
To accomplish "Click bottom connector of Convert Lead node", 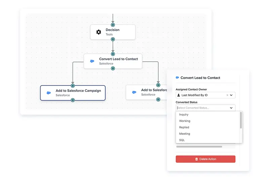I will pos(113,68).
